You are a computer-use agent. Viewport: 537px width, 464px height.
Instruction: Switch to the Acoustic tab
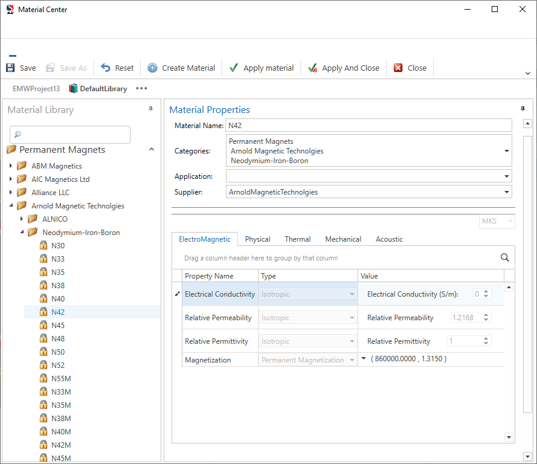coord(389,239)
